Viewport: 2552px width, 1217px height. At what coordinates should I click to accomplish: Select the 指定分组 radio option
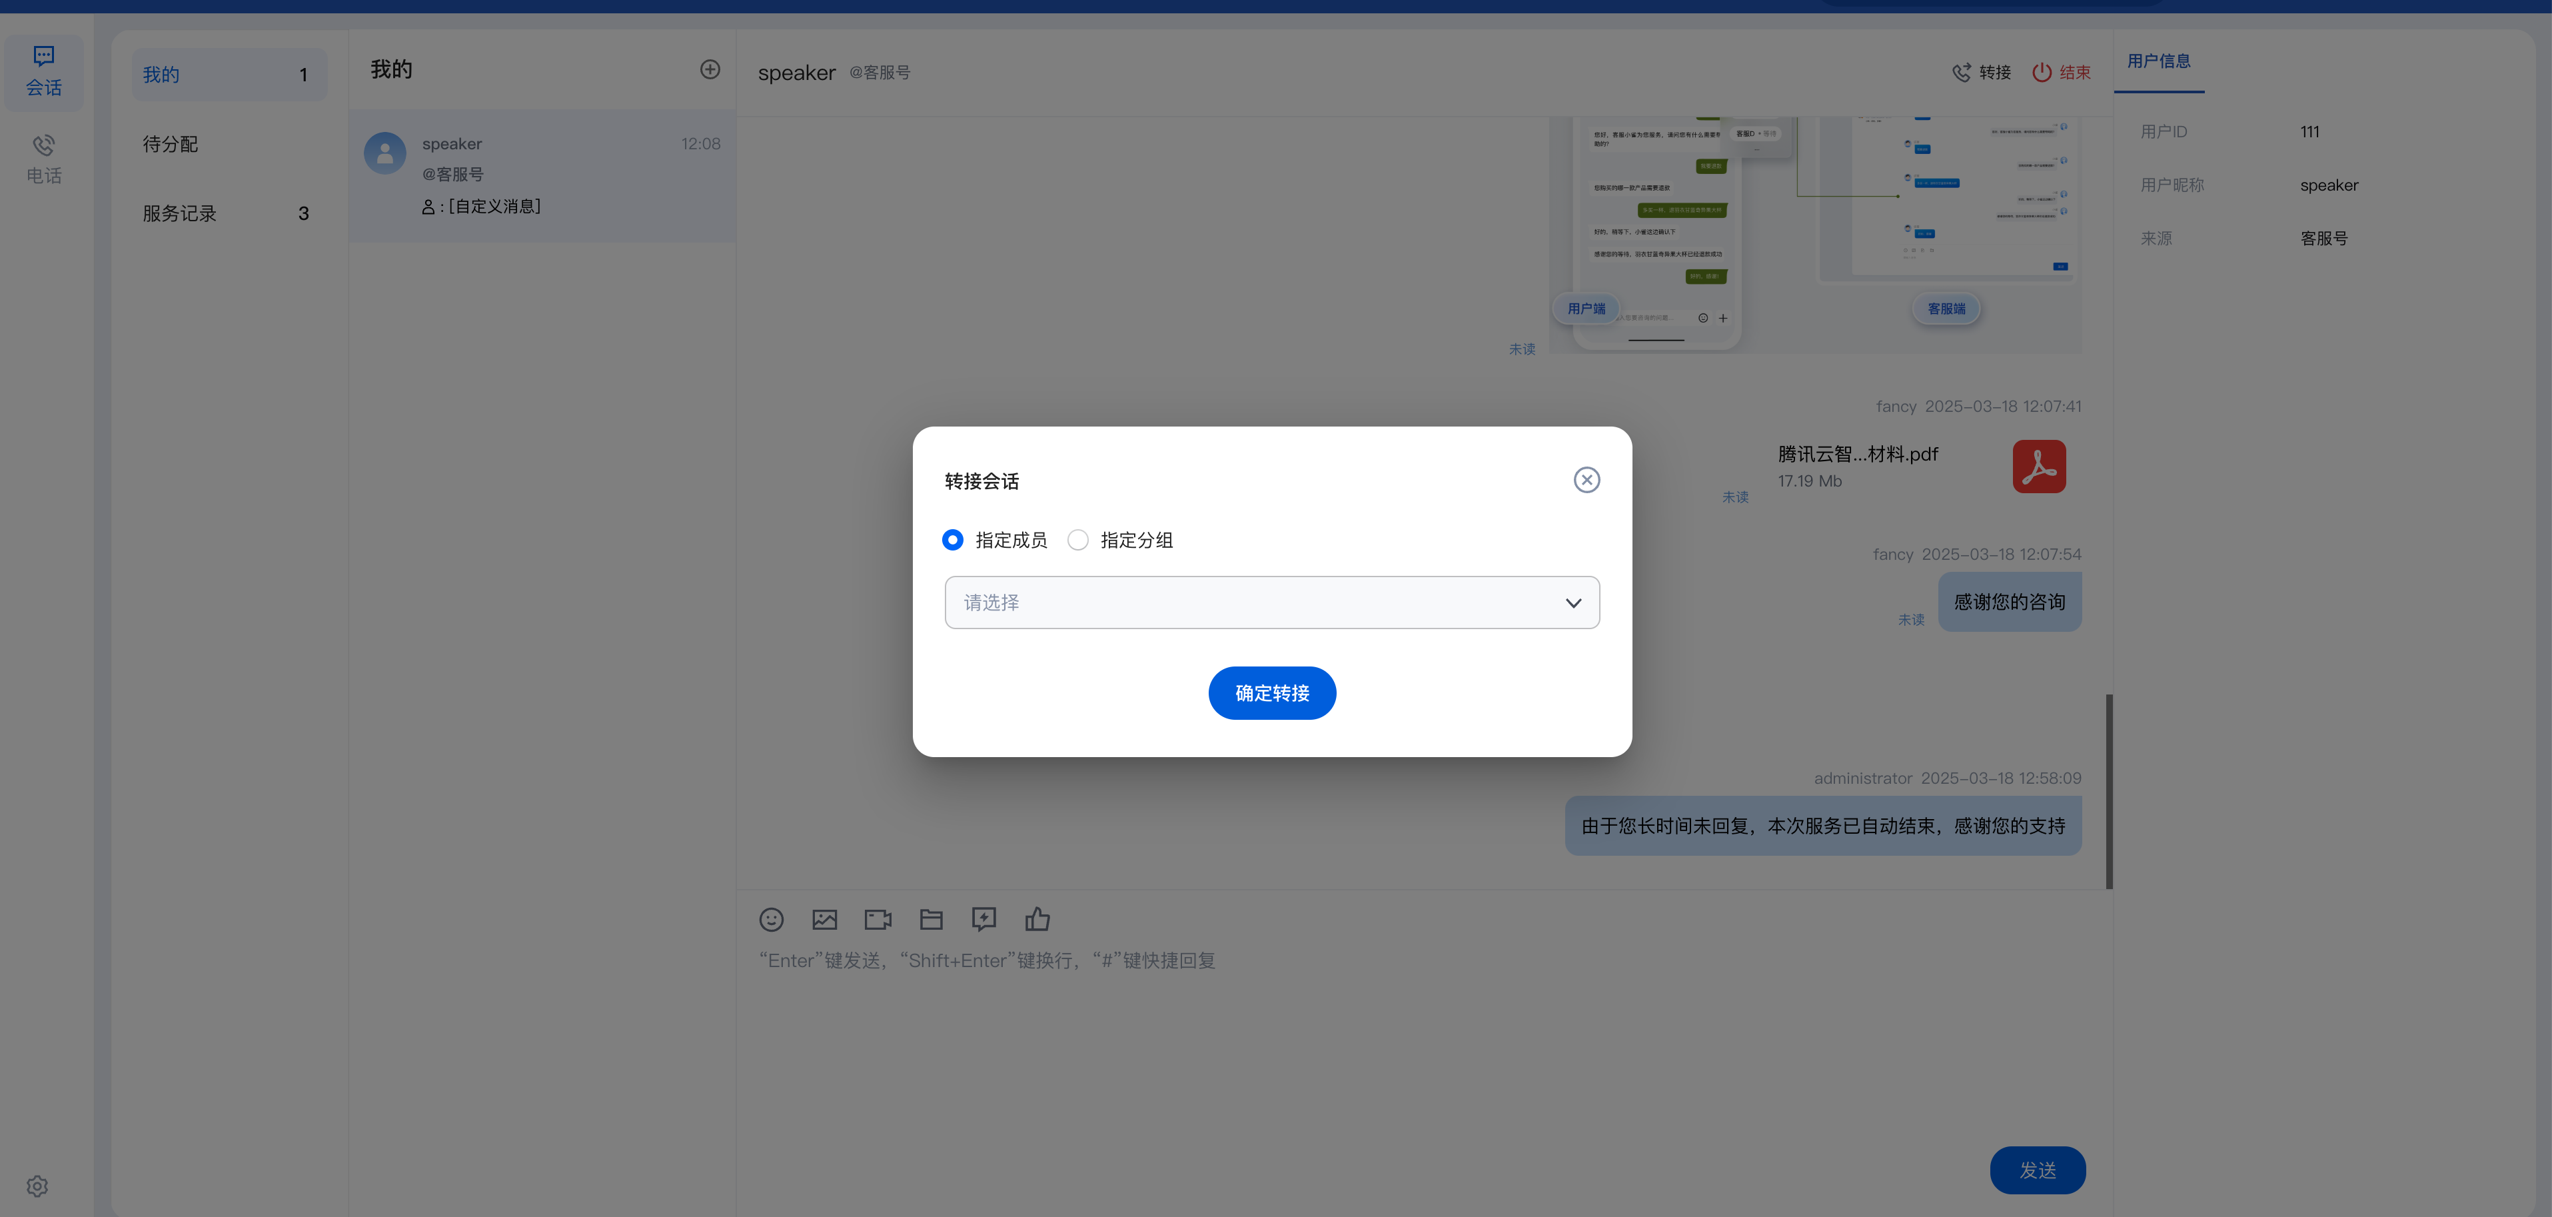[x=1078, y=540]
